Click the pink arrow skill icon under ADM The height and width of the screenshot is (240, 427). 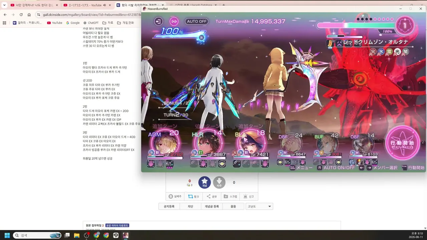click(x=151, y=164)
